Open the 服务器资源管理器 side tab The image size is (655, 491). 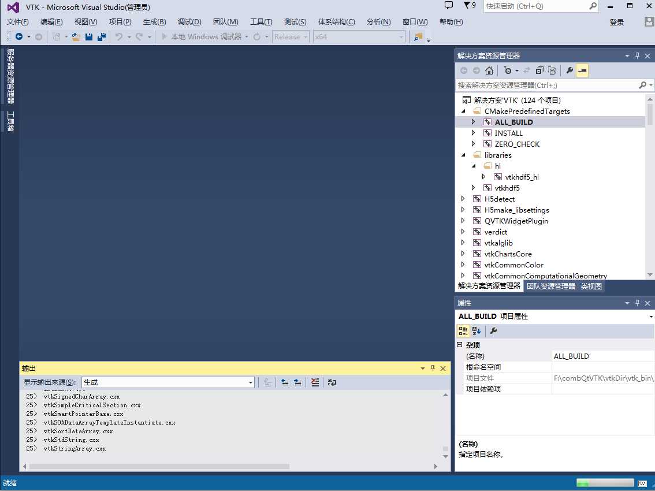(10, 76)
